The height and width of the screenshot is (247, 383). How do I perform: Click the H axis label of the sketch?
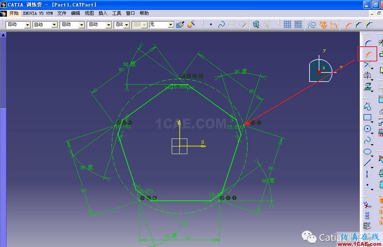point(203,142)
